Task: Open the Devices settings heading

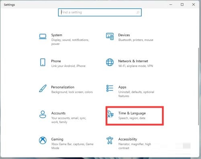Action: click(124, 35)
